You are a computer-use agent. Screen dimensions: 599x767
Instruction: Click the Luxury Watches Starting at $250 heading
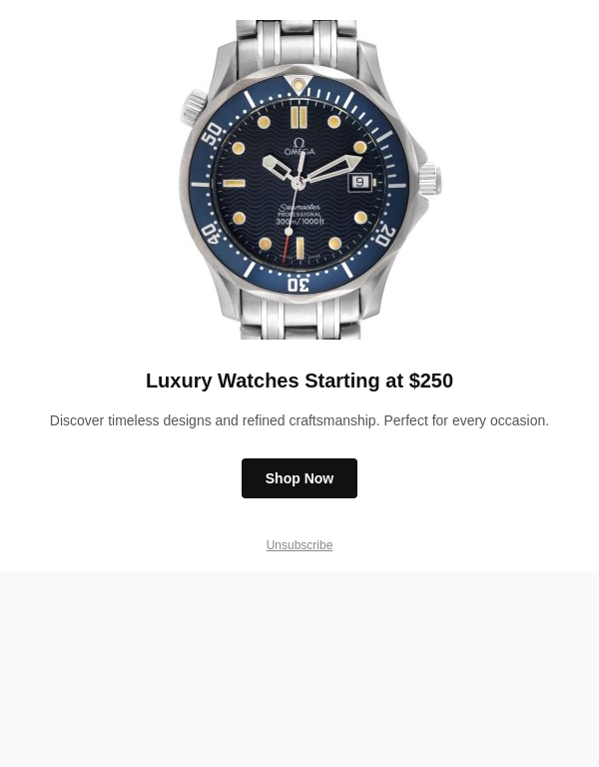coord(299,381)
